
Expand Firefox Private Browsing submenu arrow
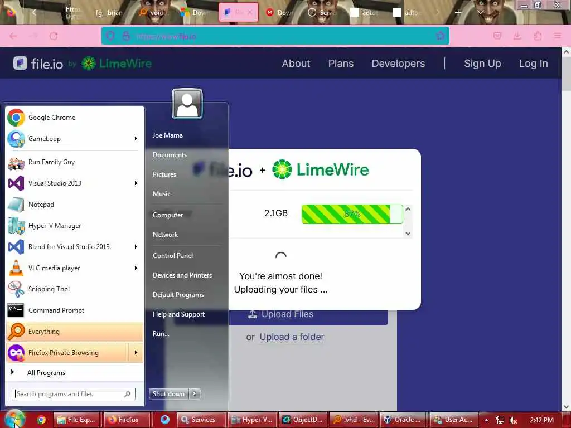[136, 353]
